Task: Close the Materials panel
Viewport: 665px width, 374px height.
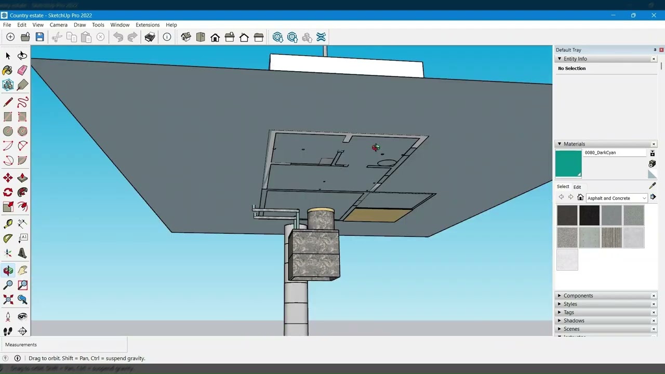Action: coord(654,144)
